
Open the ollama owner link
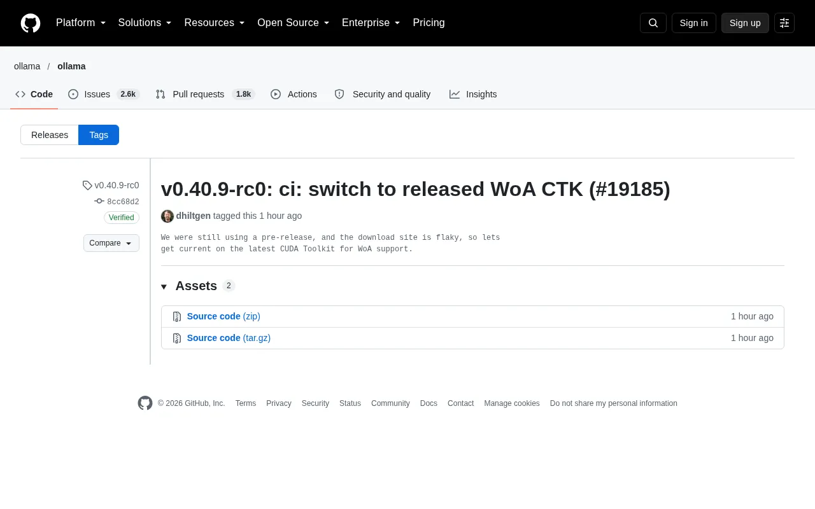[x=27, y=66]
